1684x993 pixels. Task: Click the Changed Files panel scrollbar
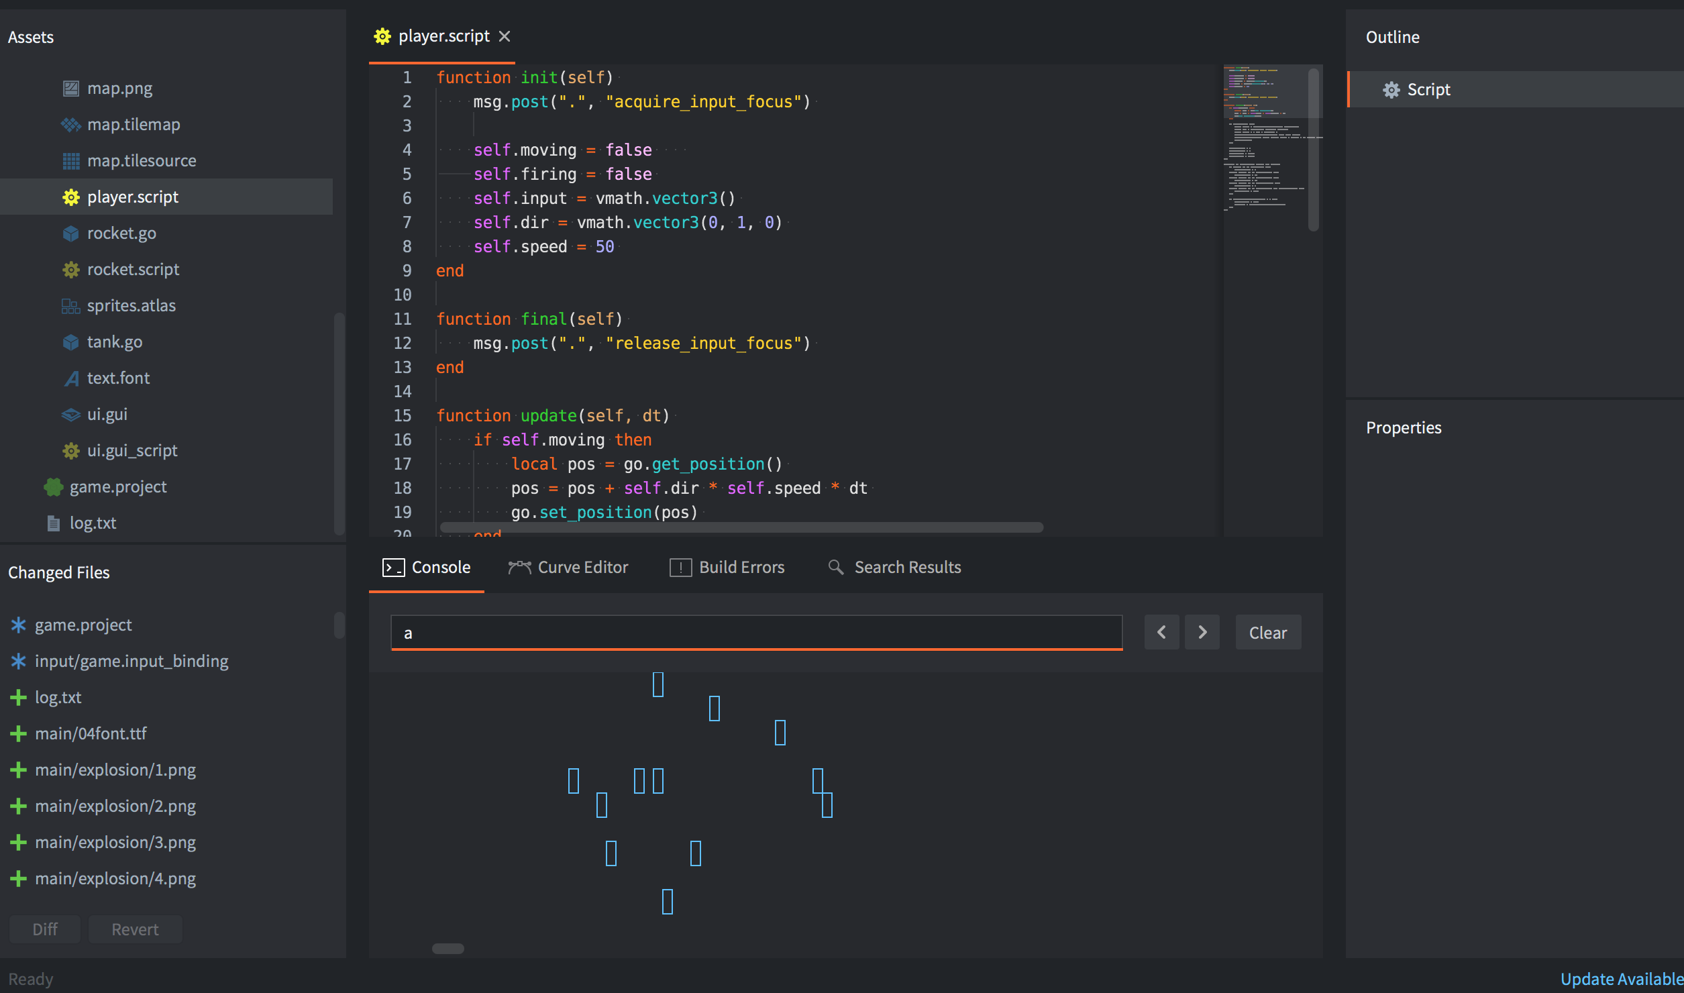(339, 625)
